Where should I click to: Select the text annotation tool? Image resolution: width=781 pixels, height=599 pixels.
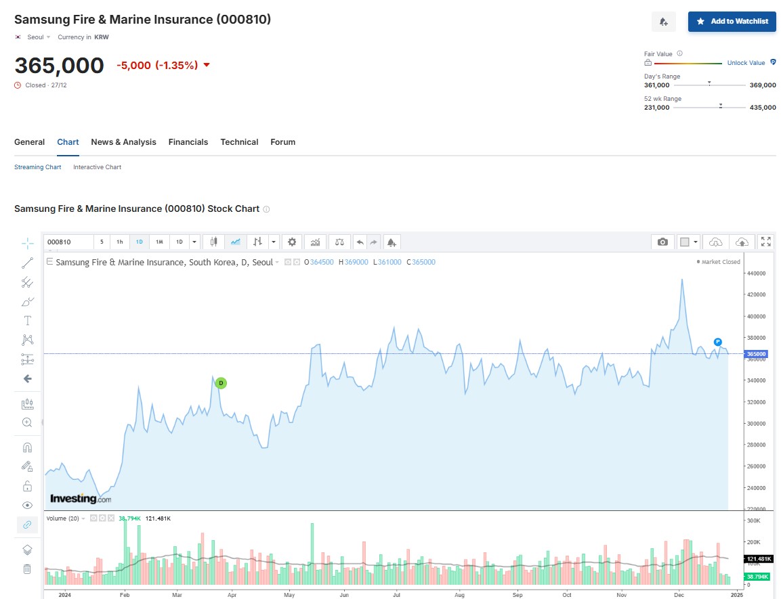tap(27, 321)
